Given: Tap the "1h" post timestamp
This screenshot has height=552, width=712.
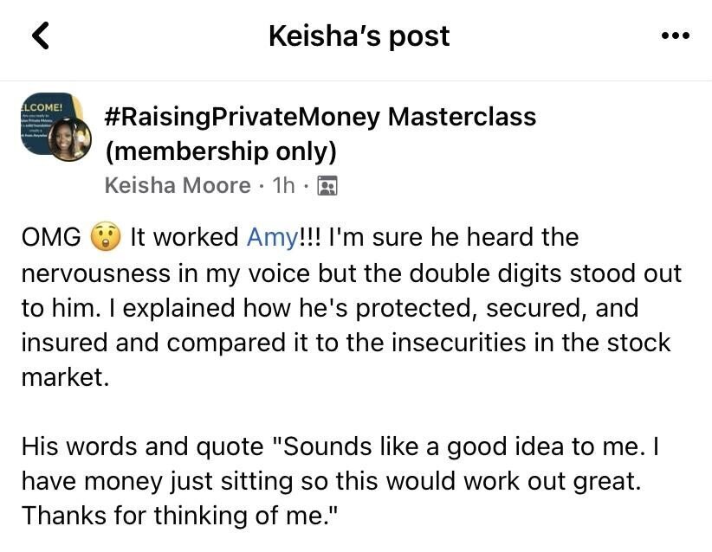Looking at the screenshot, I should coord(284,186).
